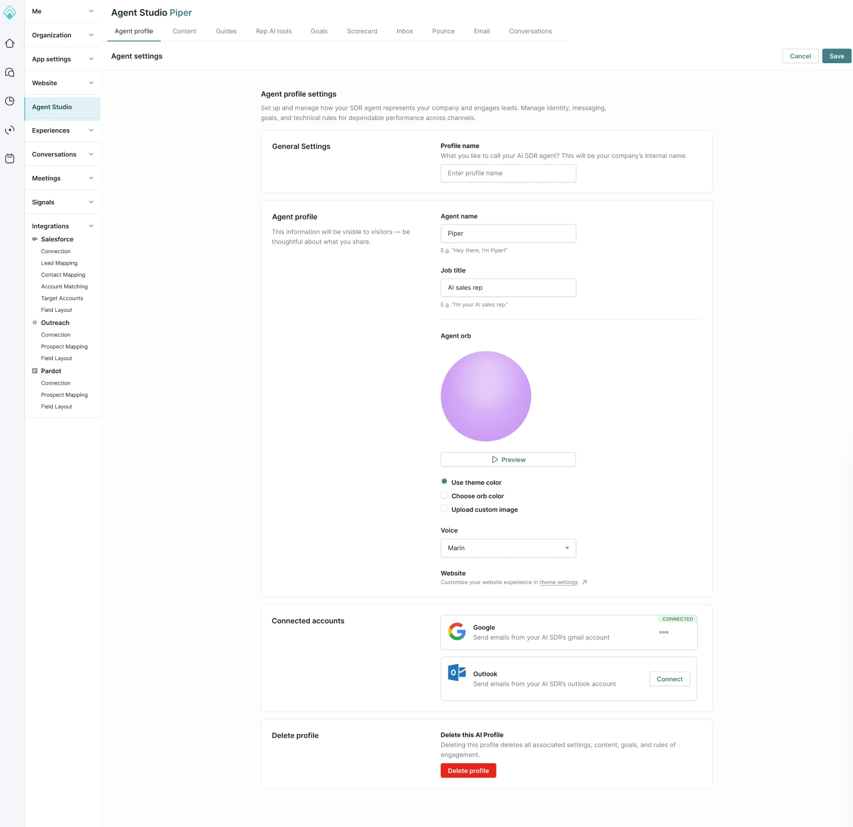Open the calendar icon in left rail
Screen dimensions: 853x827
[10, 159]
